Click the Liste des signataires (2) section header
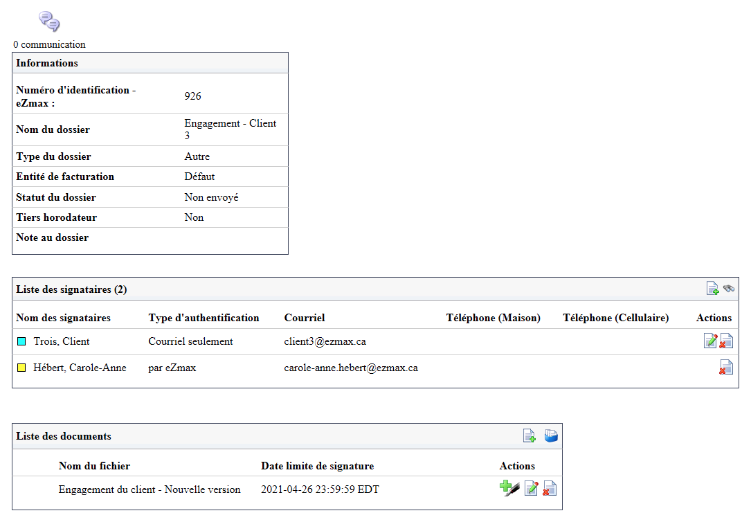This screenshot has height=522, width=751. click(71, 289)
